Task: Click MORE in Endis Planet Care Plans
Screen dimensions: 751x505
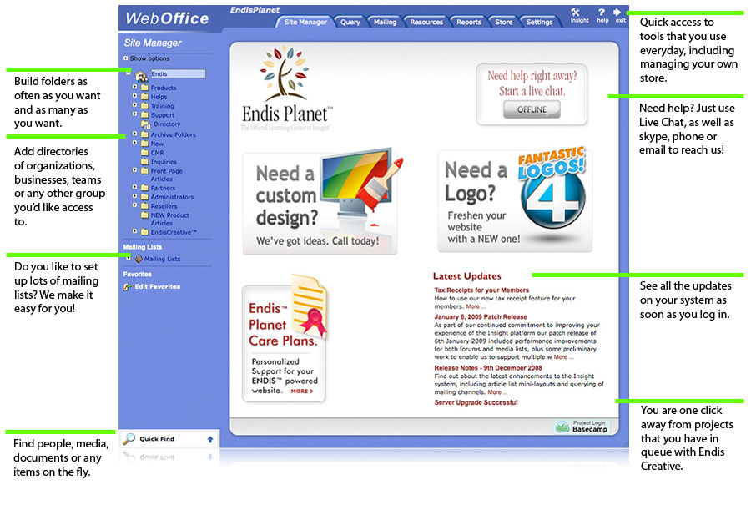Action: click(x=302, y=391)
